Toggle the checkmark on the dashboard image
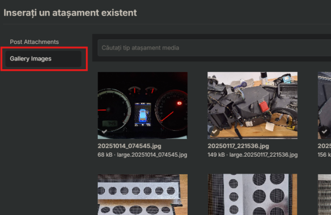Viewport: 331px width, 215px height. tap(104, 132)
